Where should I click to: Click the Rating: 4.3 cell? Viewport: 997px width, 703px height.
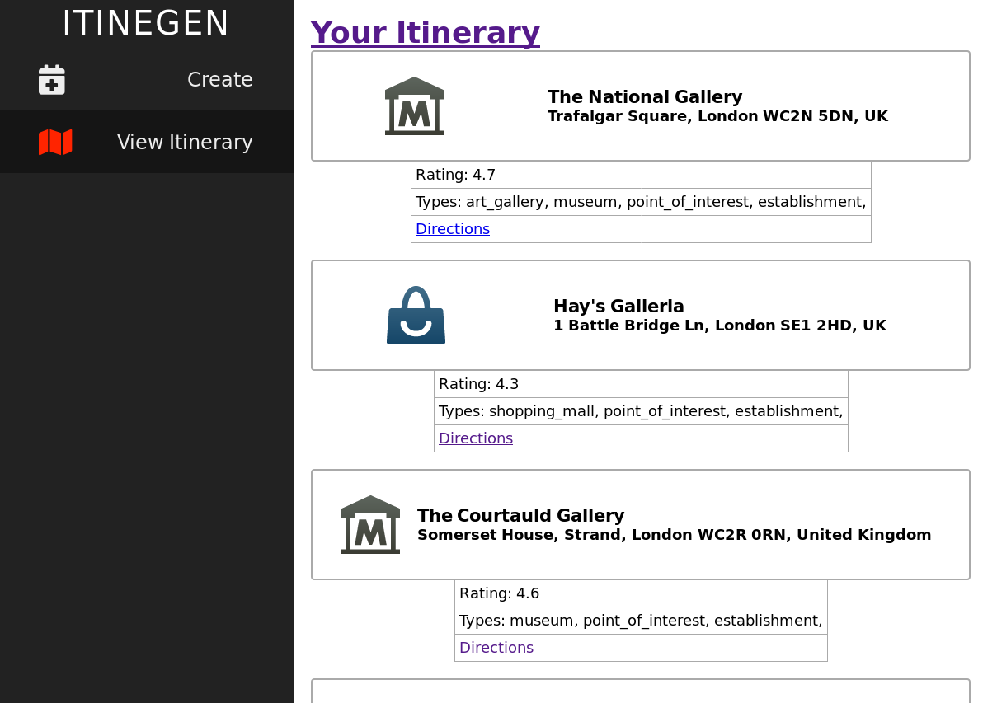tap(641, 384)
